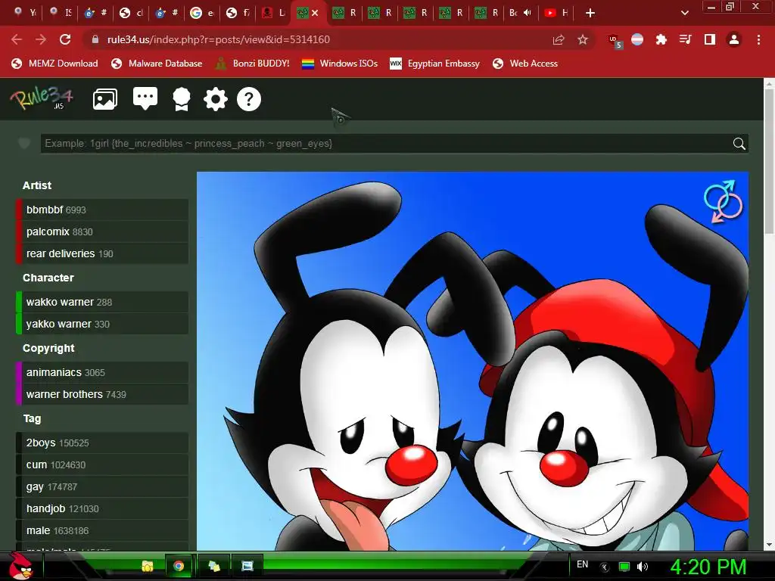Open the Bonzi BUDDY! bookmark
Viewport: 775px width, 581px height.
tap(253, 64)
